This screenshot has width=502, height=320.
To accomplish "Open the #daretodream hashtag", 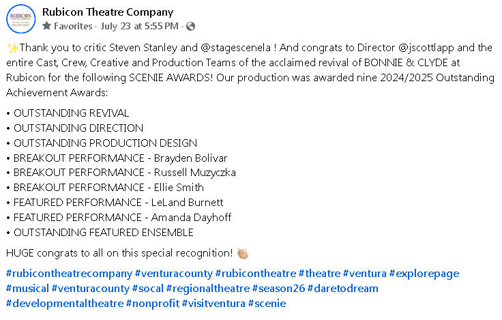I will (x=342, y=289).
